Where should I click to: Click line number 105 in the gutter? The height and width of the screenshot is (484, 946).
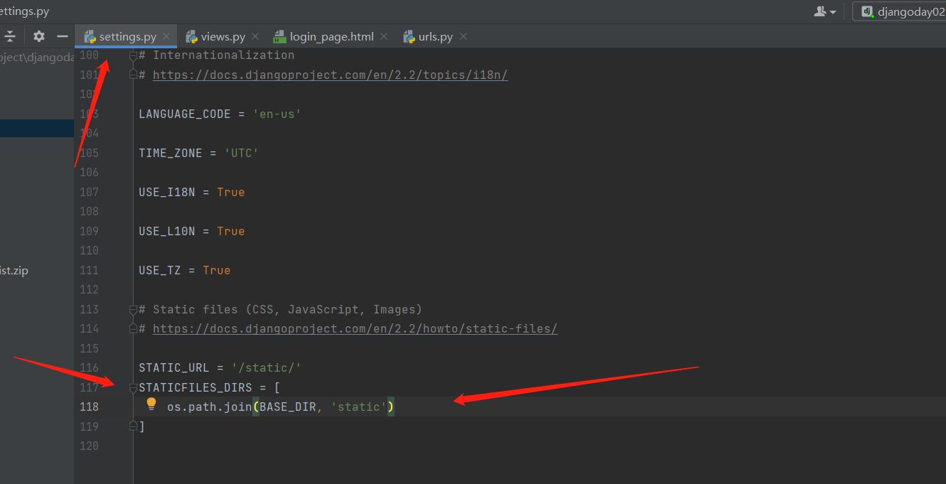tap(90, 153)
